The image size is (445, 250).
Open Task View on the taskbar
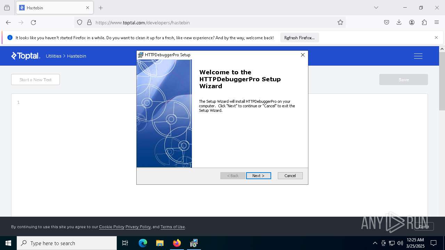coord(125,243)
